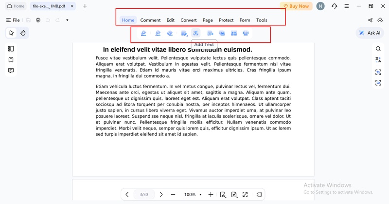Open the File menu
389x204 pixels.
[13, 20]
